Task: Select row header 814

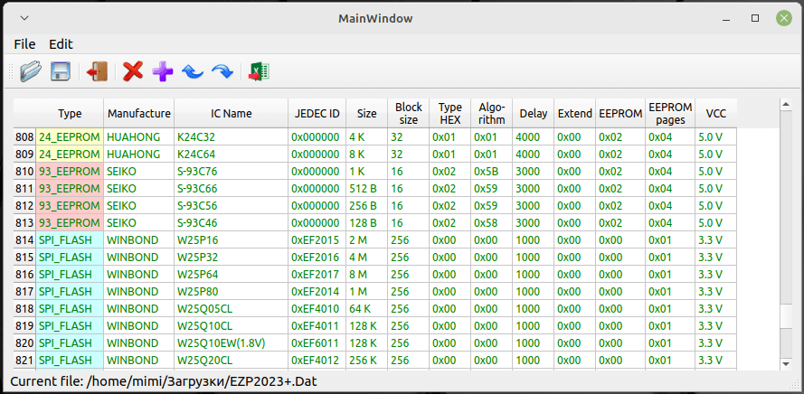Action: pos(24,240)
